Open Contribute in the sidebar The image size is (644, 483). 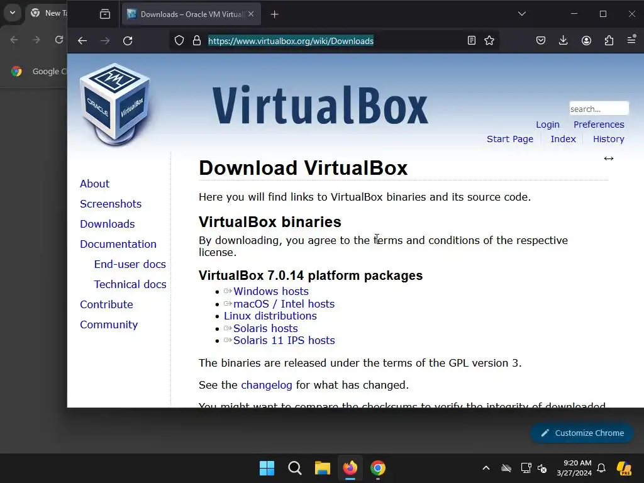[106, 304]
